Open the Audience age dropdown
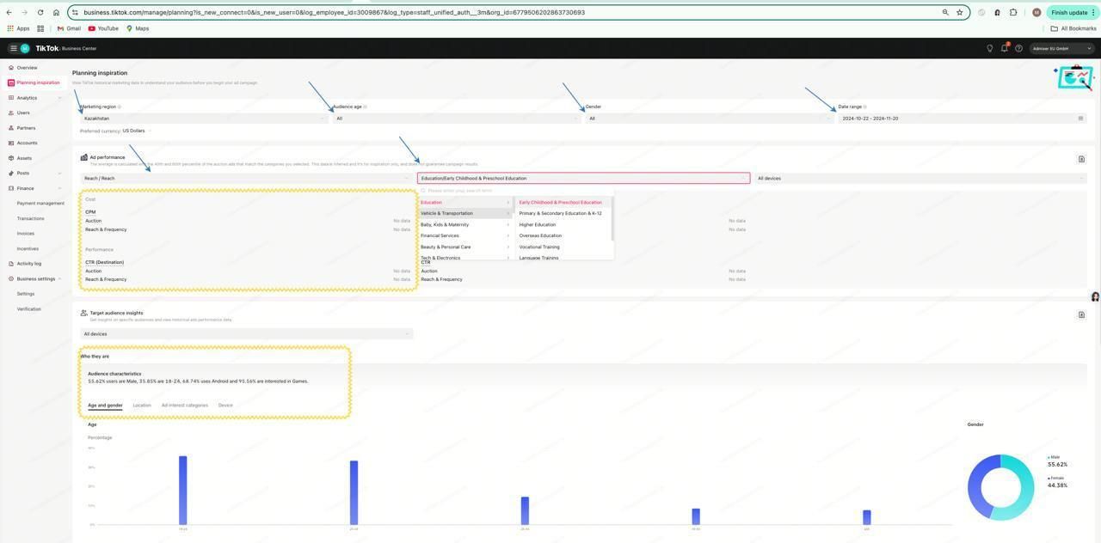The image size is (1101, 543). pyautogui.click(x=457, y=119)
